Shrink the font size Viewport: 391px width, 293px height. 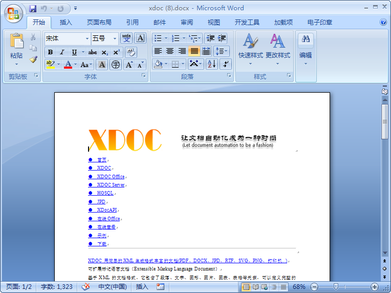click(140, 65)
